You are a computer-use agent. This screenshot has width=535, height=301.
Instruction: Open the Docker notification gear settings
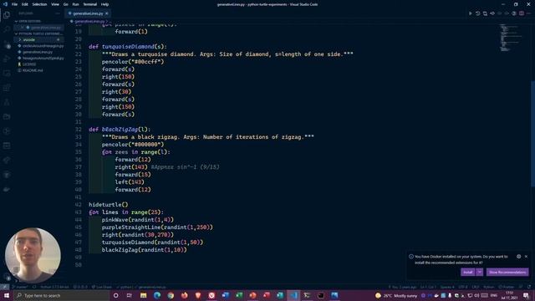(518, 257)
